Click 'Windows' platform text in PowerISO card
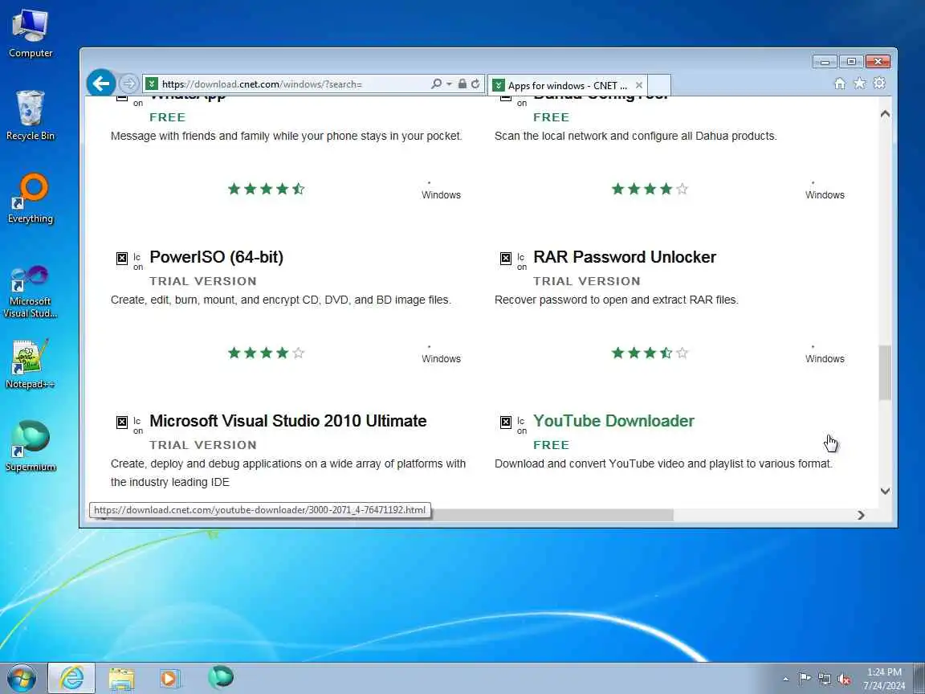 442,359
